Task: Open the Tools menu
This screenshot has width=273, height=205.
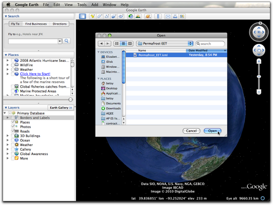Action: (82, 4)
